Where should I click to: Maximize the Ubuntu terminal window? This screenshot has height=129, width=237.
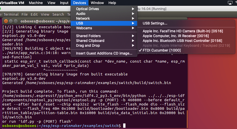pos(15,21)
